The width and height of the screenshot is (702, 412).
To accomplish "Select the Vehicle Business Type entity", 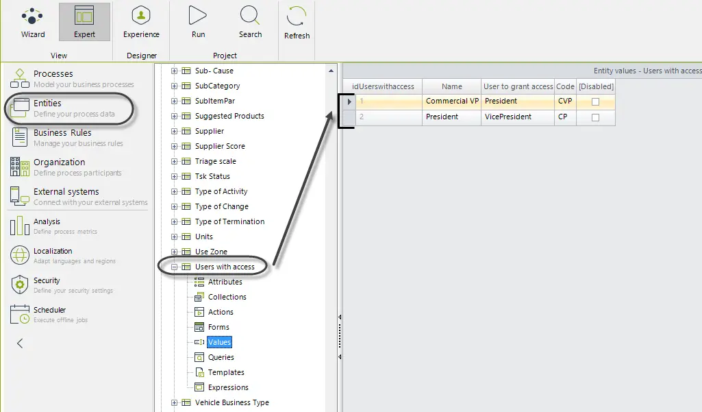I will (231, 402).
